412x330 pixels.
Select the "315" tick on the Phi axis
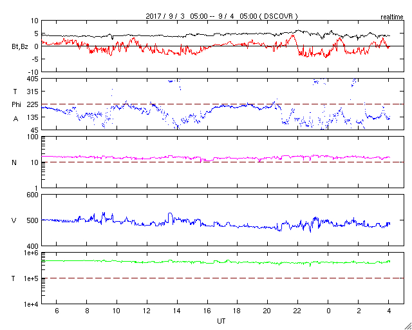33,92
